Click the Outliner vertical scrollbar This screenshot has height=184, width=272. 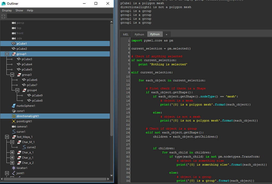pos(112,80)
